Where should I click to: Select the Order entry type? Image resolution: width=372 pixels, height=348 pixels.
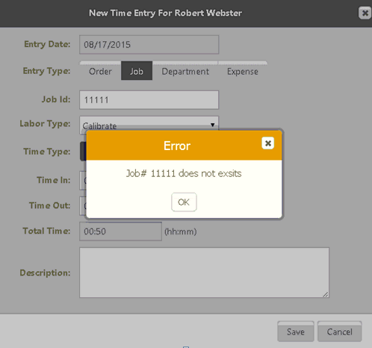(x=100, y=72)
